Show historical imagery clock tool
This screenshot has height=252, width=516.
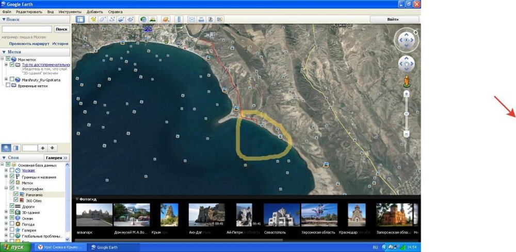[x=143, y=20]
